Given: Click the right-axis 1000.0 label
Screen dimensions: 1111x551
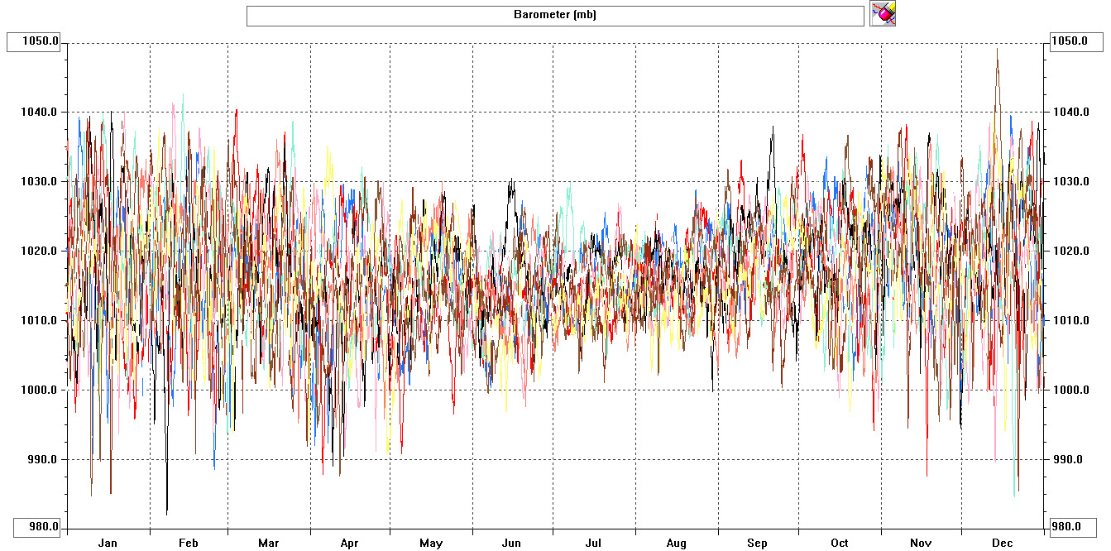Looking at the screenshot, I should (1069, 390).
